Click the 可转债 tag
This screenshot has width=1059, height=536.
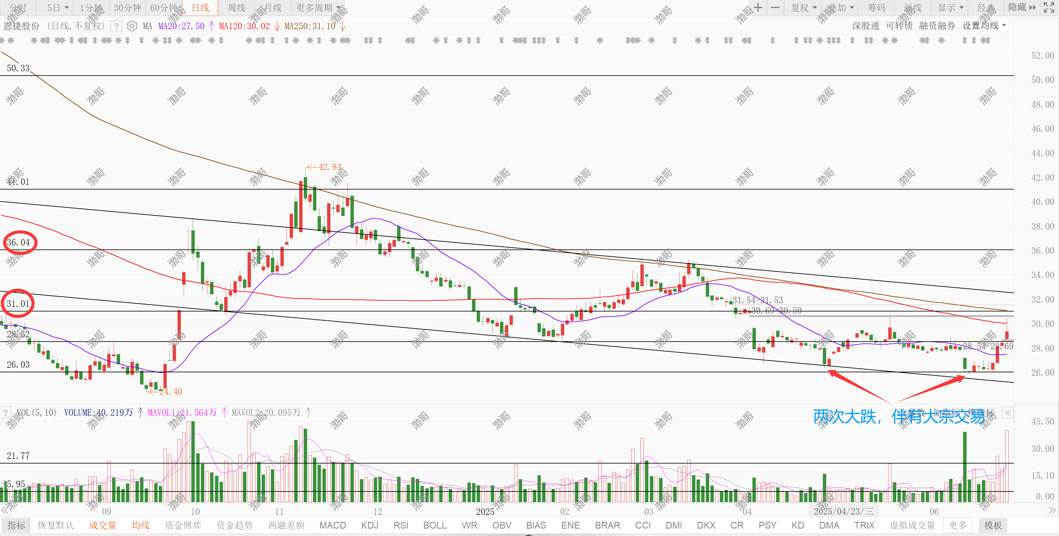coord(899,26)
